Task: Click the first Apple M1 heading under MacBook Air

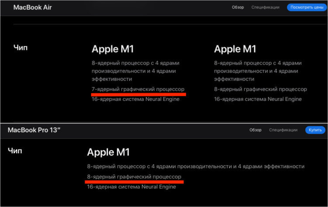Action: pos(112,49)
